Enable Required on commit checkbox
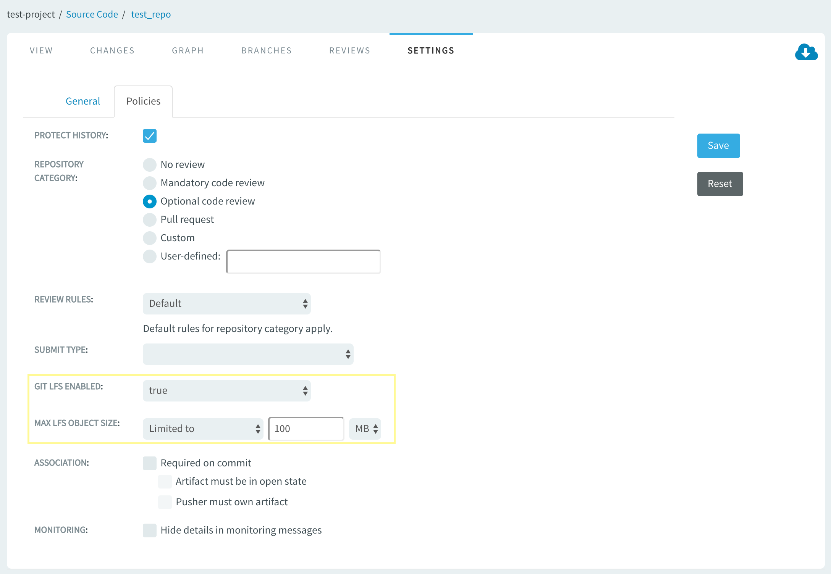Screen dimensions: 831x574 point(150,463)
